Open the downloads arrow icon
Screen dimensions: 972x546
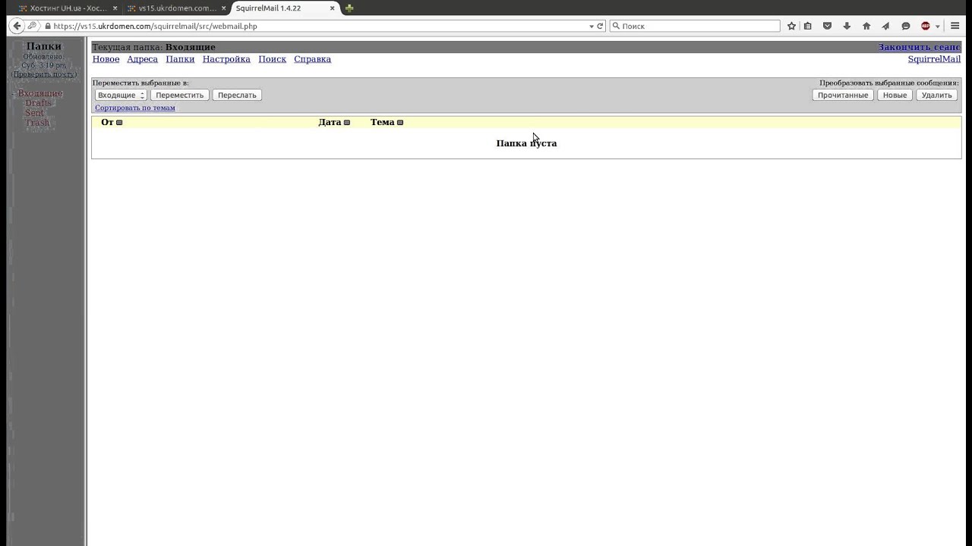click(847, 26)
